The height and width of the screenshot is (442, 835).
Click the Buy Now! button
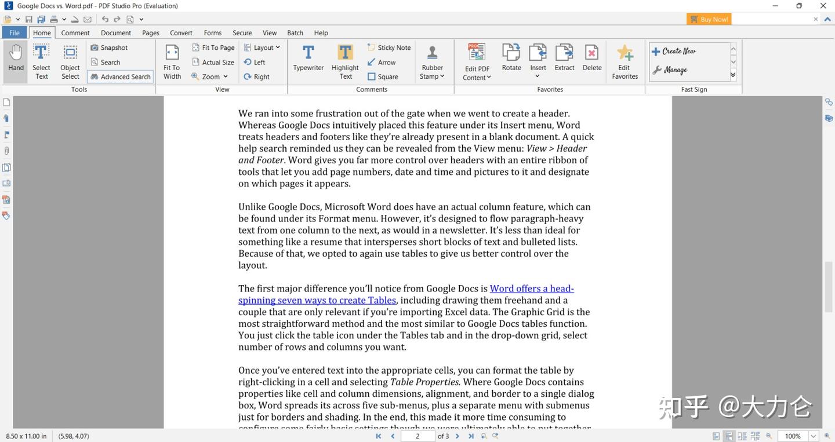coord(709,19)
